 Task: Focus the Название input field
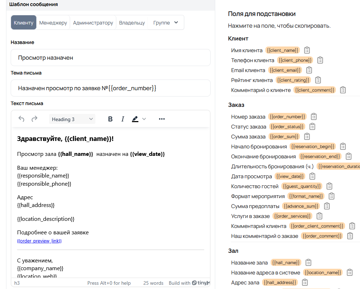pyautogui.click(x=110, y=58)
